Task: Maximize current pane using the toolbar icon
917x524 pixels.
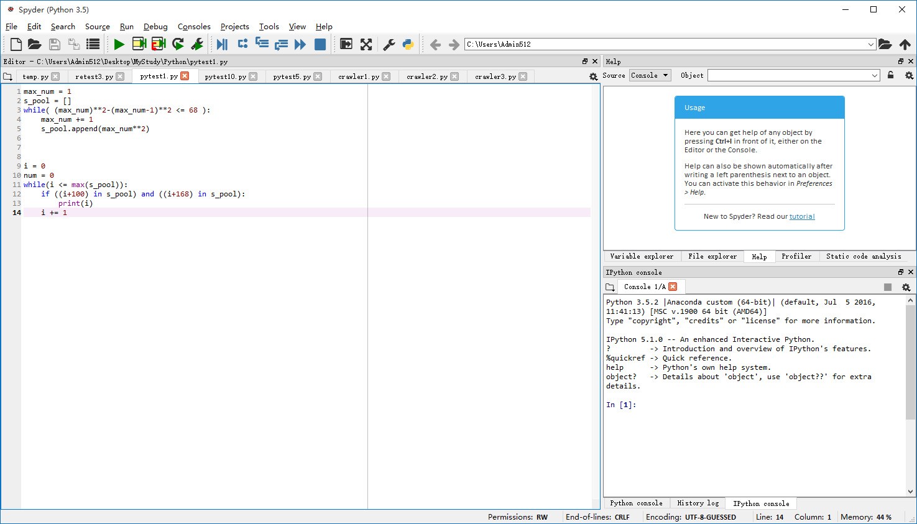Action: pos(346,44)
